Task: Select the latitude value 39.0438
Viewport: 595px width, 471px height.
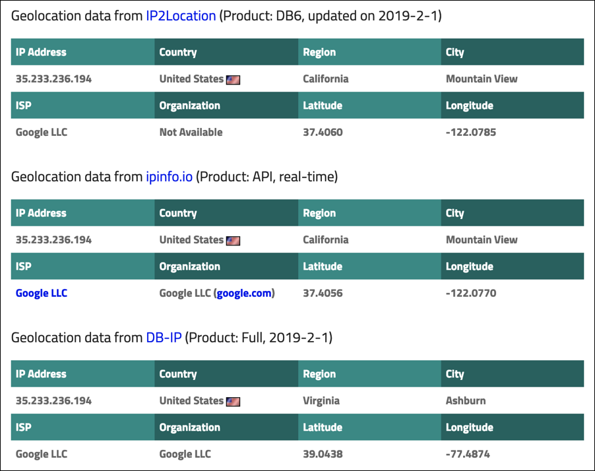Action: point(323,455)
